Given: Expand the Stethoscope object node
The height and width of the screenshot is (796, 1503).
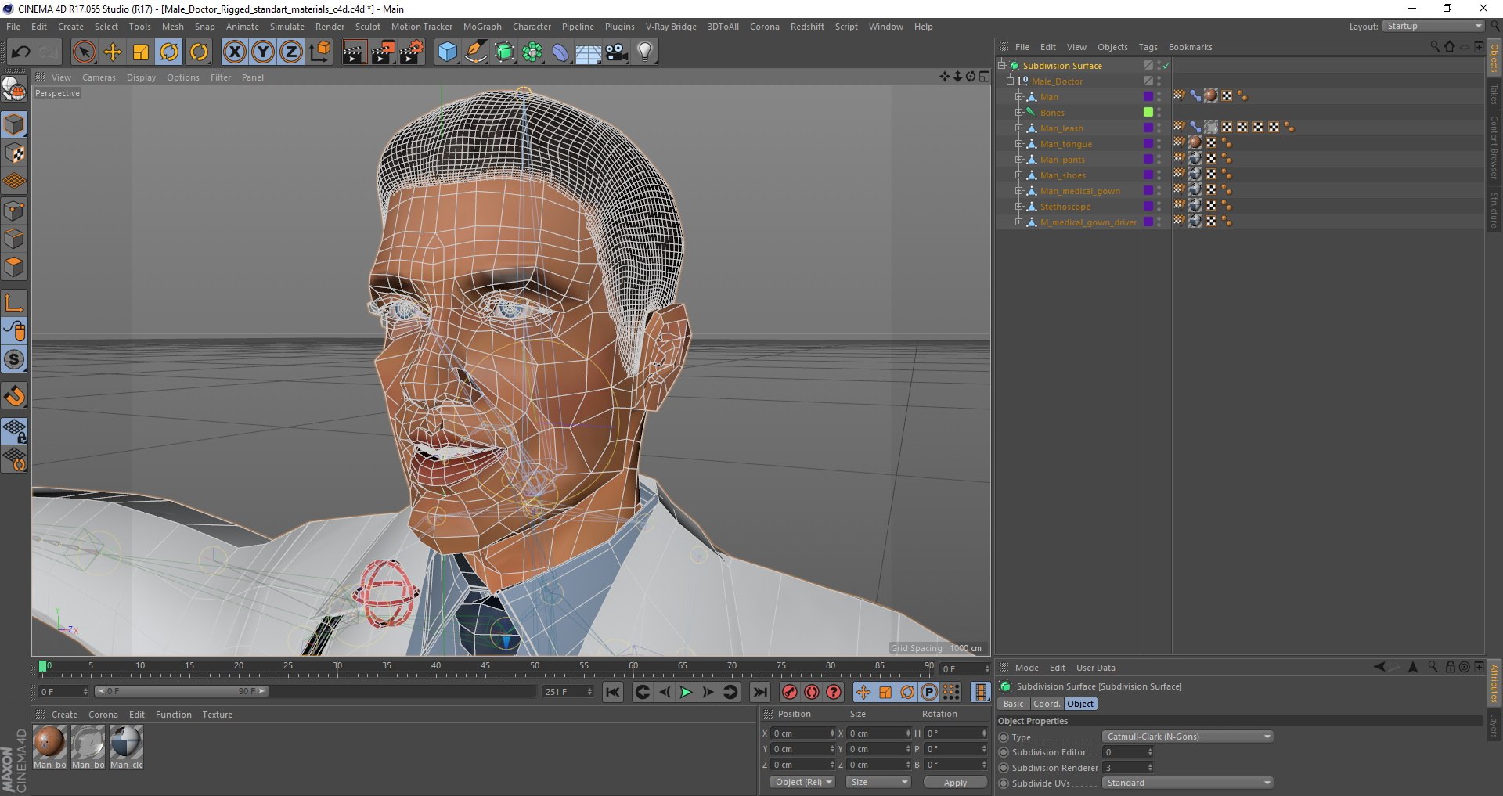Looking at the screenshot, I should [1019, 207].
